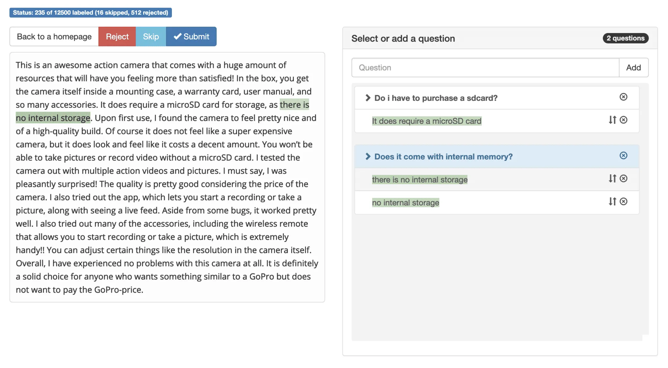Skip the current example

point(150,36)
